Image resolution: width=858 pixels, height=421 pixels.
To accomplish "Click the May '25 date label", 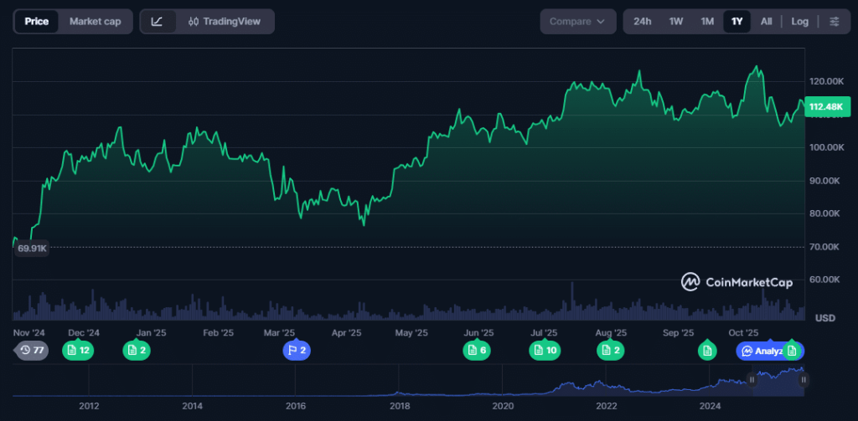I will point(411,332).
